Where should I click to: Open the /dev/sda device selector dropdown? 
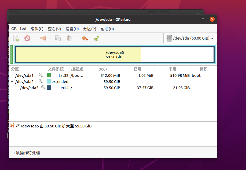click(x=190, y=38)
